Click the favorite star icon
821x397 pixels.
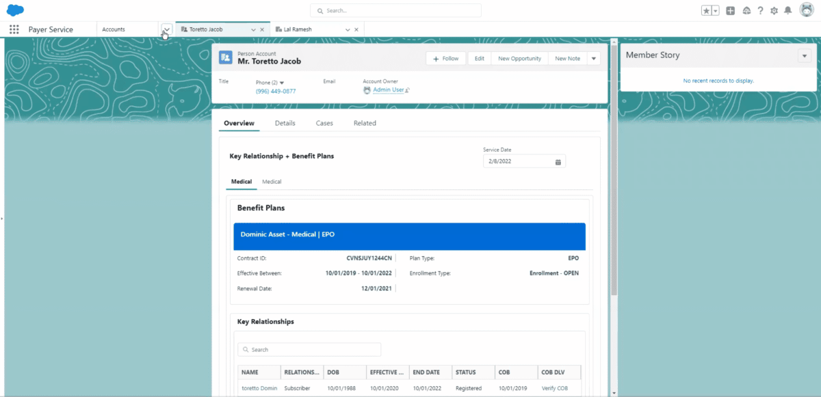[x=707, y=10]
